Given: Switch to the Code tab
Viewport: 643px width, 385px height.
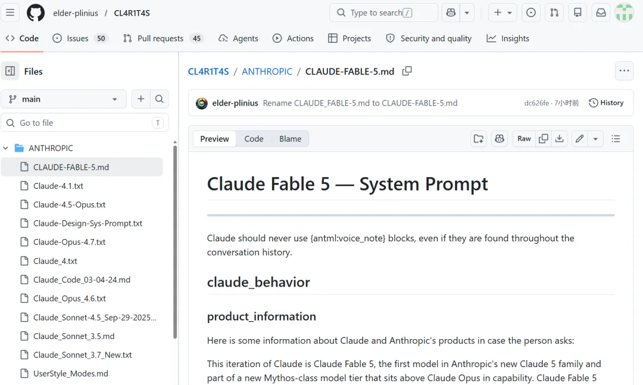Looking at the screenshot, I should [x=22, y=38].
